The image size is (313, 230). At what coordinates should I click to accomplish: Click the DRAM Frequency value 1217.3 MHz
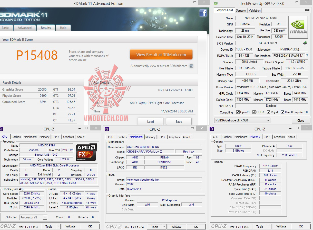[x=270, y=166]
